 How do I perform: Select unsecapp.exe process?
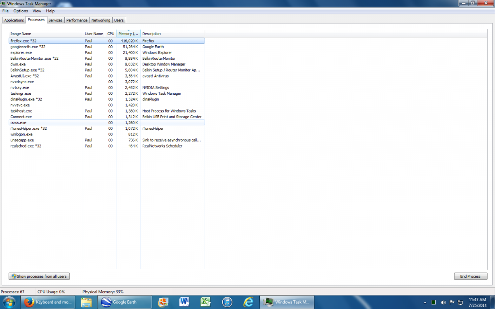click(106, 140)
